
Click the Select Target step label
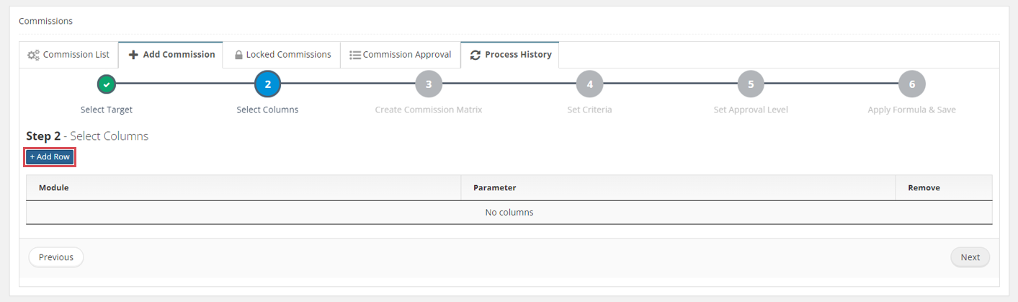107,110
